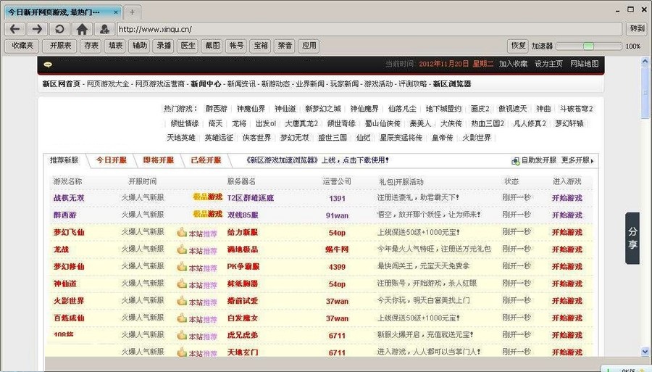Screen dimensions: 652x372
Task: Click the 宝箱 toolbar button
Action: (x=260, y=46)
